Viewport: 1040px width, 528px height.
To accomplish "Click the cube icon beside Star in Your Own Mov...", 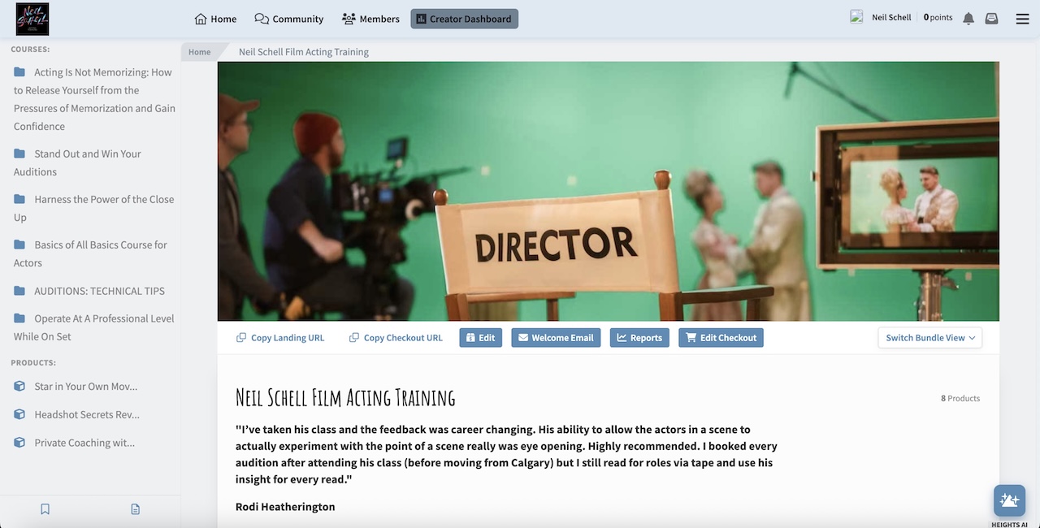I will pos(19,387).
